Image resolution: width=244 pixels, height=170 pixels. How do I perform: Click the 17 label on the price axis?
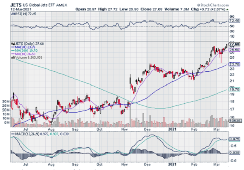(x=232, y=109)
